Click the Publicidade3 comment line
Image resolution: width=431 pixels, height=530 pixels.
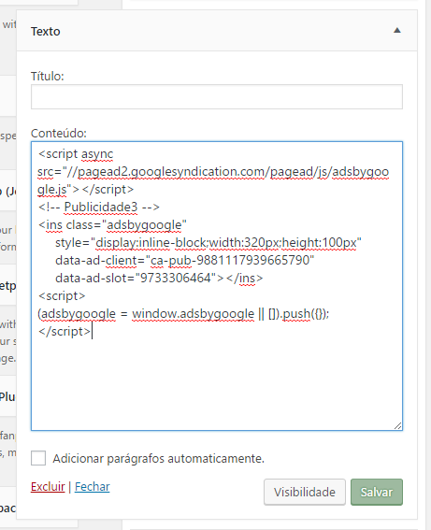tap(99, 207)
